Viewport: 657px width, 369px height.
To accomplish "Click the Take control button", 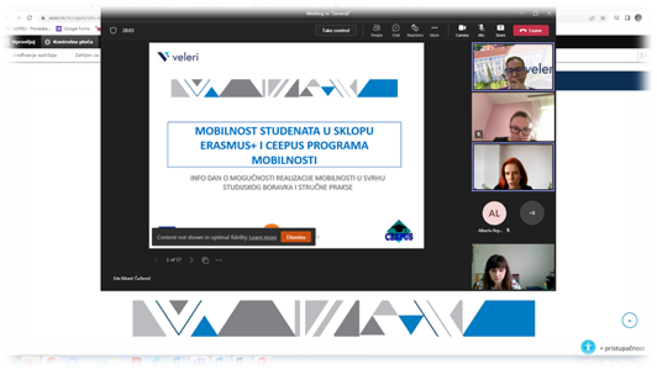I will pos(335,30).
